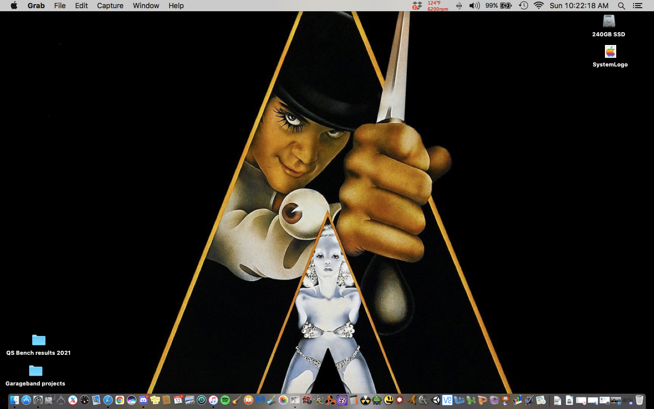Click the battery status indicator
This screenshot has width=654, height=409.
(498, 6)
